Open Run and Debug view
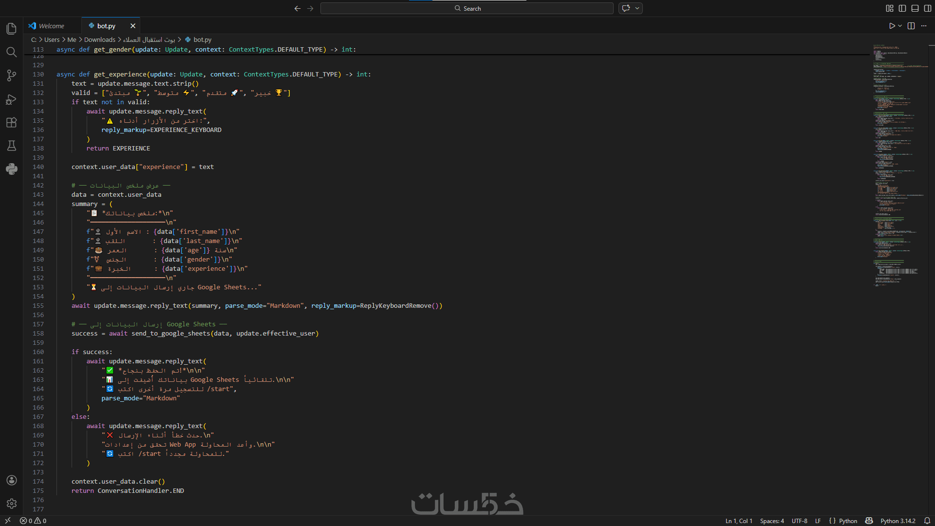The height and width of the screenshot is (526, 935). 12,99
